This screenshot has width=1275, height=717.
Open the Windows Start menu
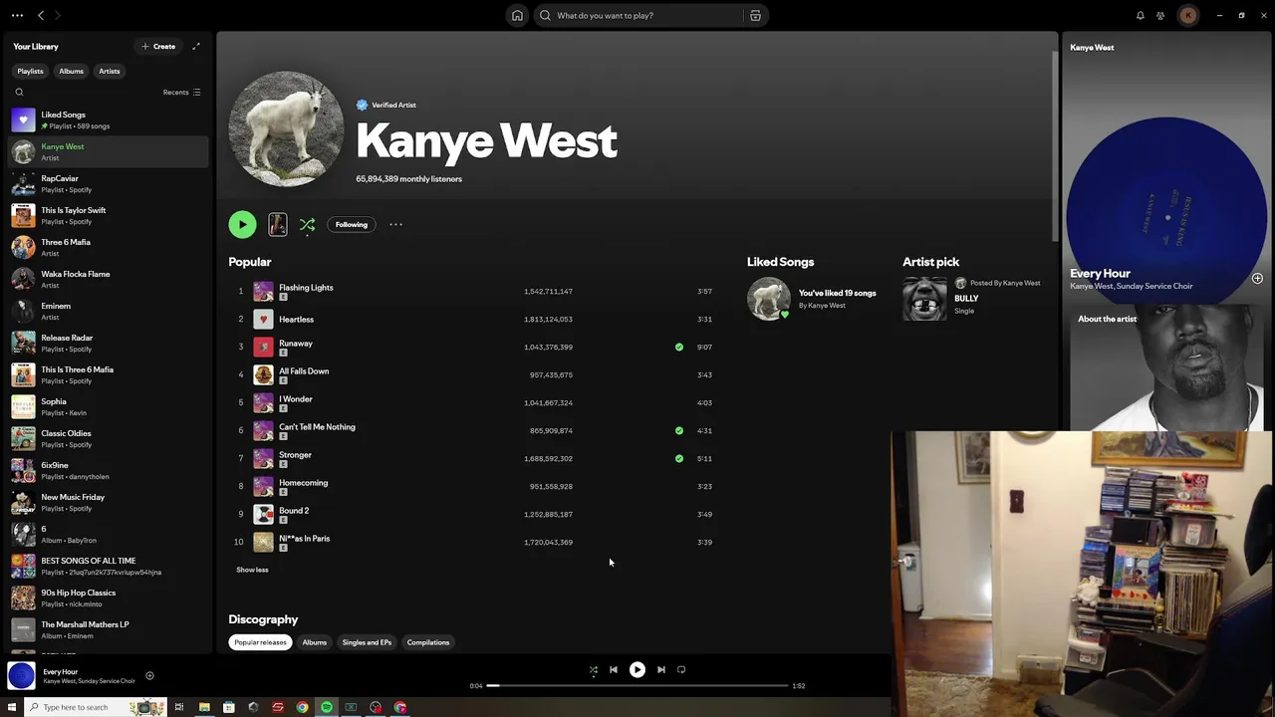pos(12,707)
